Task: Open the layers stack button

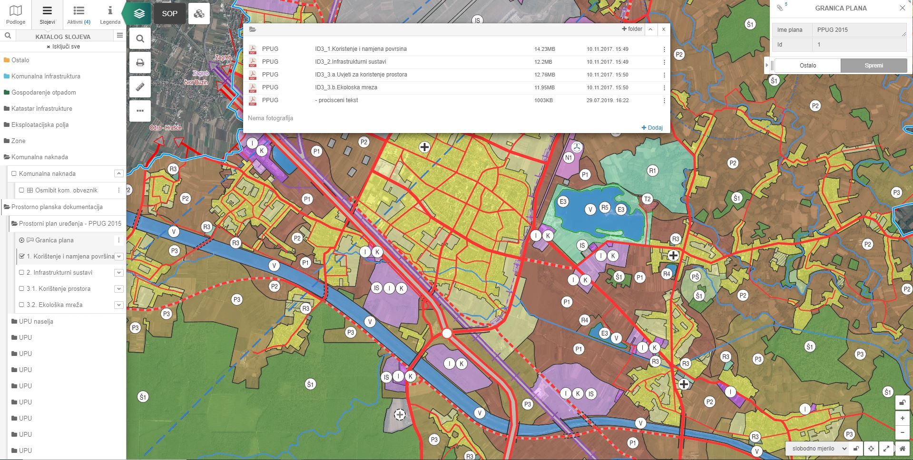Action: [x=139, y=13]
